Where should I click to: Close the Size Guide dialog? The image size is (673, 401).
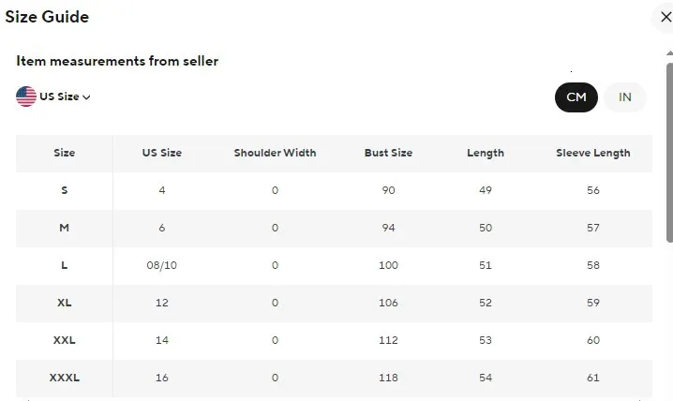pos(666,17)
